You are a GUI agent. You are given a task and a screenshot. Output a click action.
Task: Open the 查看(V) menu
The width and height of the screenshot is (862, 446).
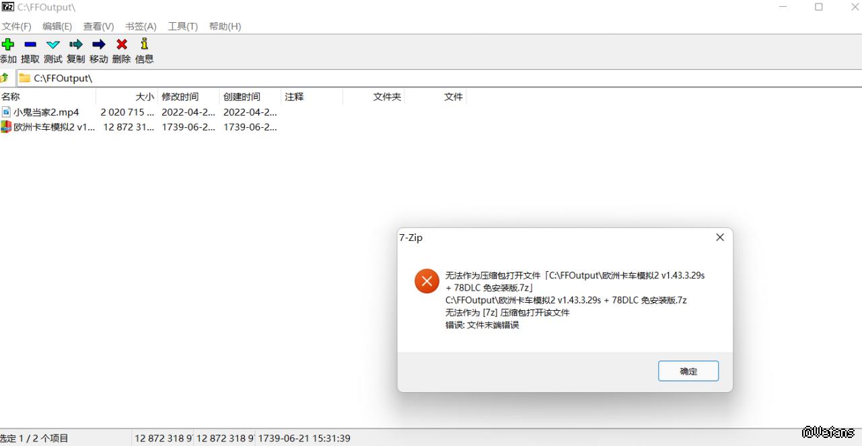(x=98, y=26)
